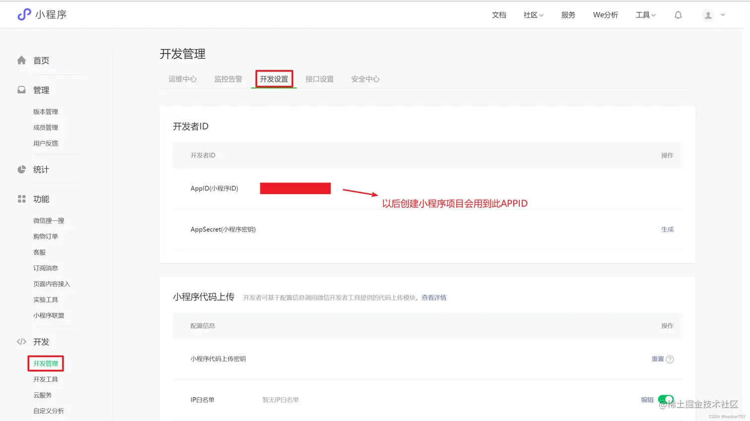Click 编辑 next to IP白名单
The image size is (750, 421).
pos(646,400)
